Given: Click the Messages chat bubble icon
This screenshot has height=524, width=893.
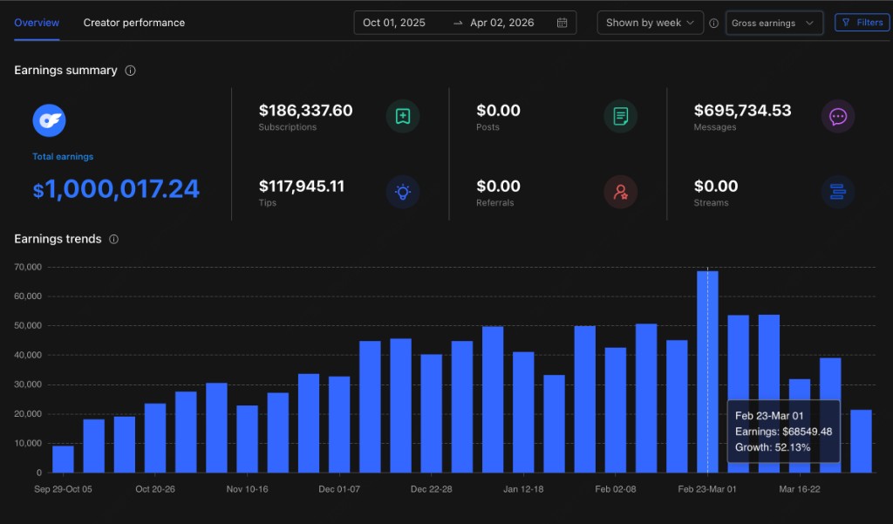Looking at the screenshot, I should tap(838, 115).
